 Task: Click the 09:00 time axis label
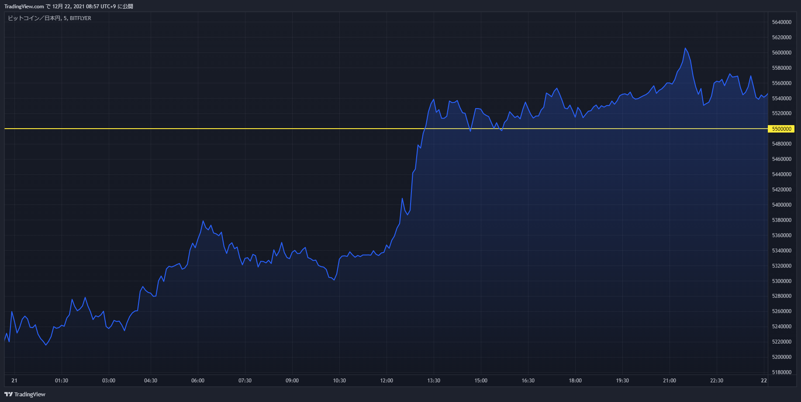point(292,381)
